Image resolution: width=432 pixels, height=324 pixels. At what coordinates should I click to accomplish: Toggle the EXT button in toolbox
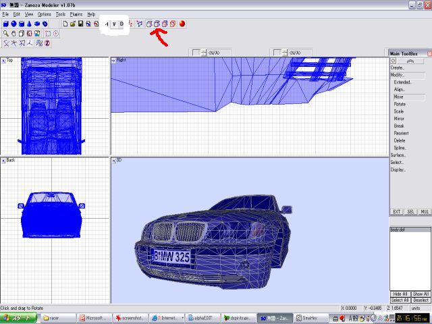point(397,212)
